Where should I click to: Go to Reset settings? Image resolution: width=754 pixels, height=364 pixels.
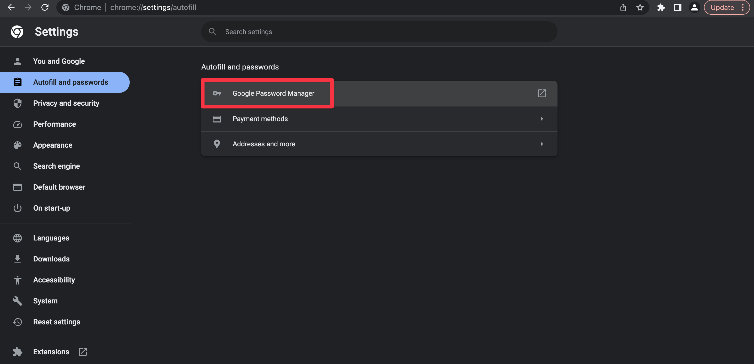click(x=57, y=322)
